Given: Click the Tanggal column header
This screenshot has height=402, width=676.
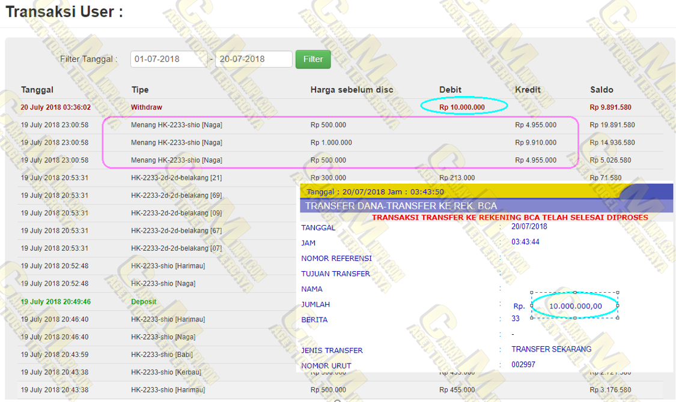Looking at the screenshot, I should tap(37, 89).
